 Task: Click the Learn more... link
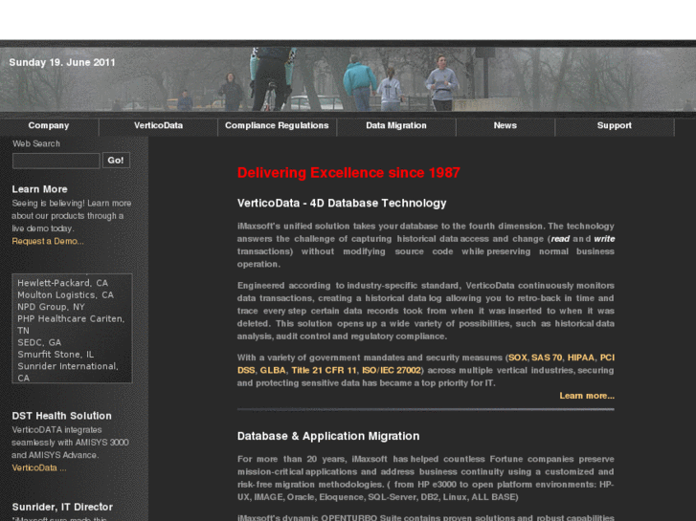tap(587, 396)
